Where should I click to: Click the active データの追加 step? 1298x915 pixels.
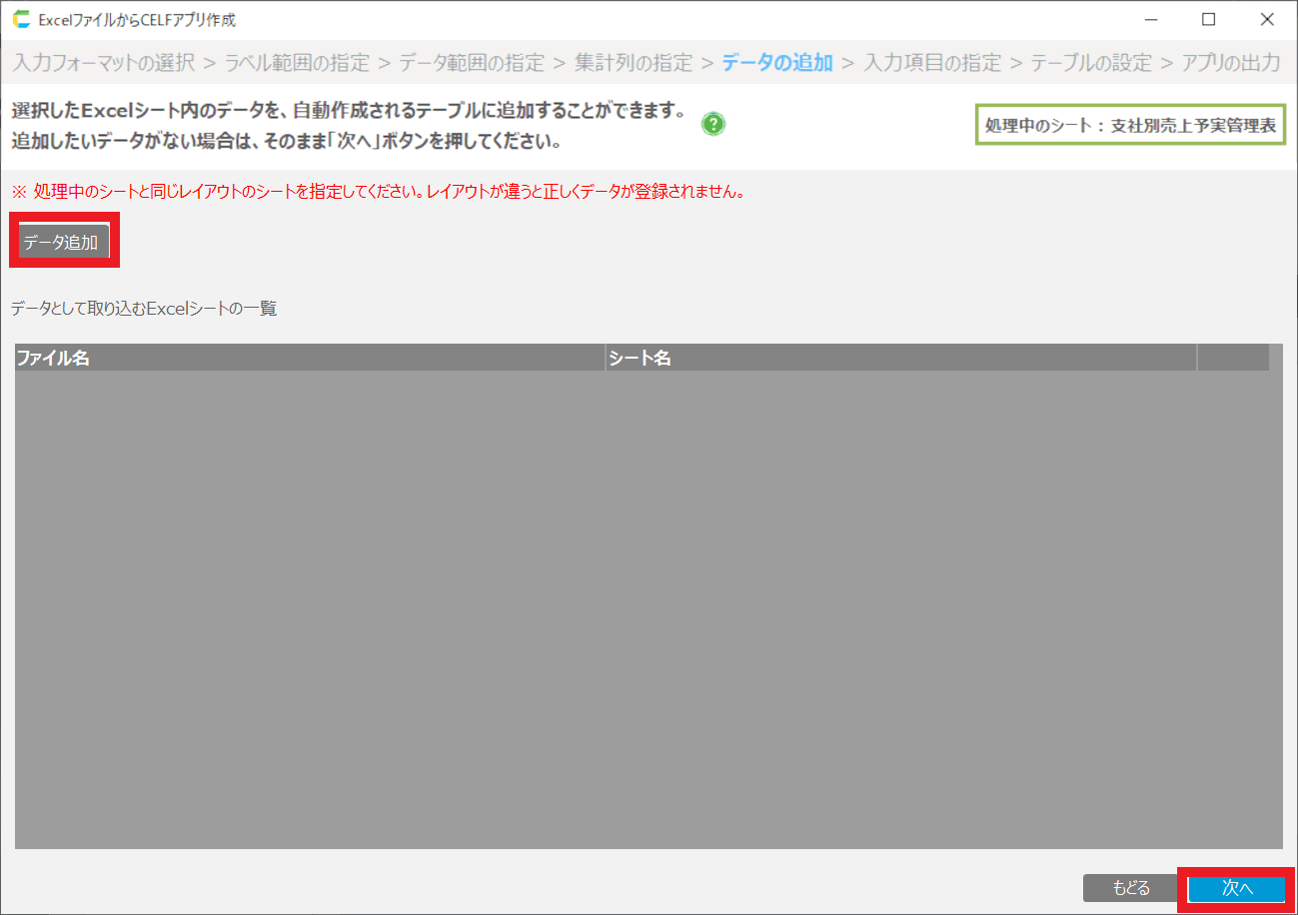[776, 63]
